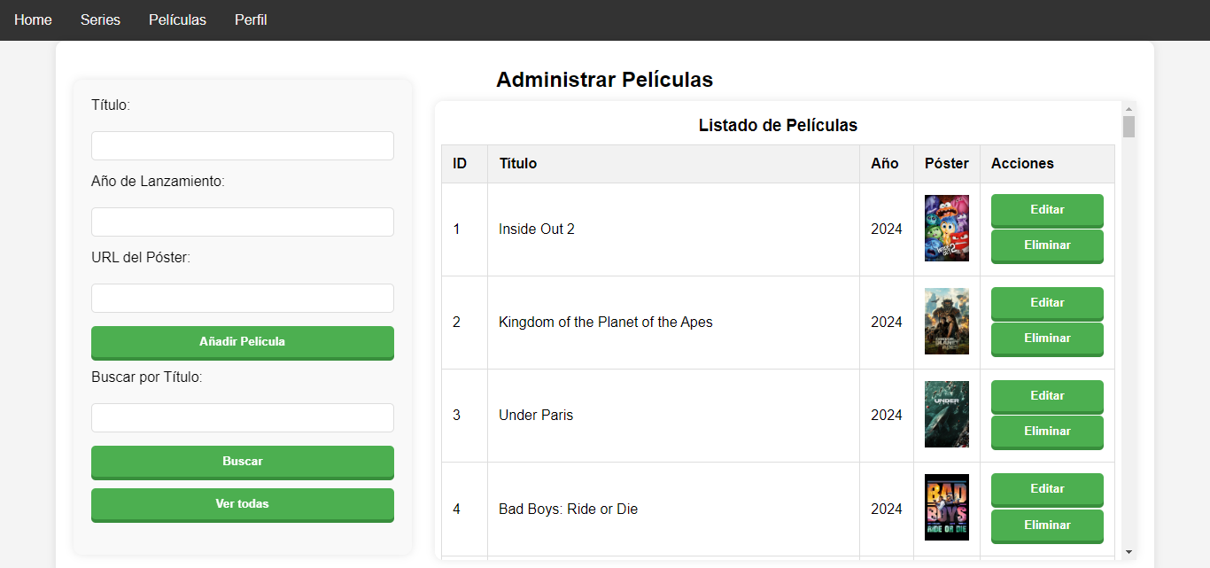Click the Añadir Película button
The height and width of the screenshot is (568, 1210).
pyautogui.click(x=243, y=342)
